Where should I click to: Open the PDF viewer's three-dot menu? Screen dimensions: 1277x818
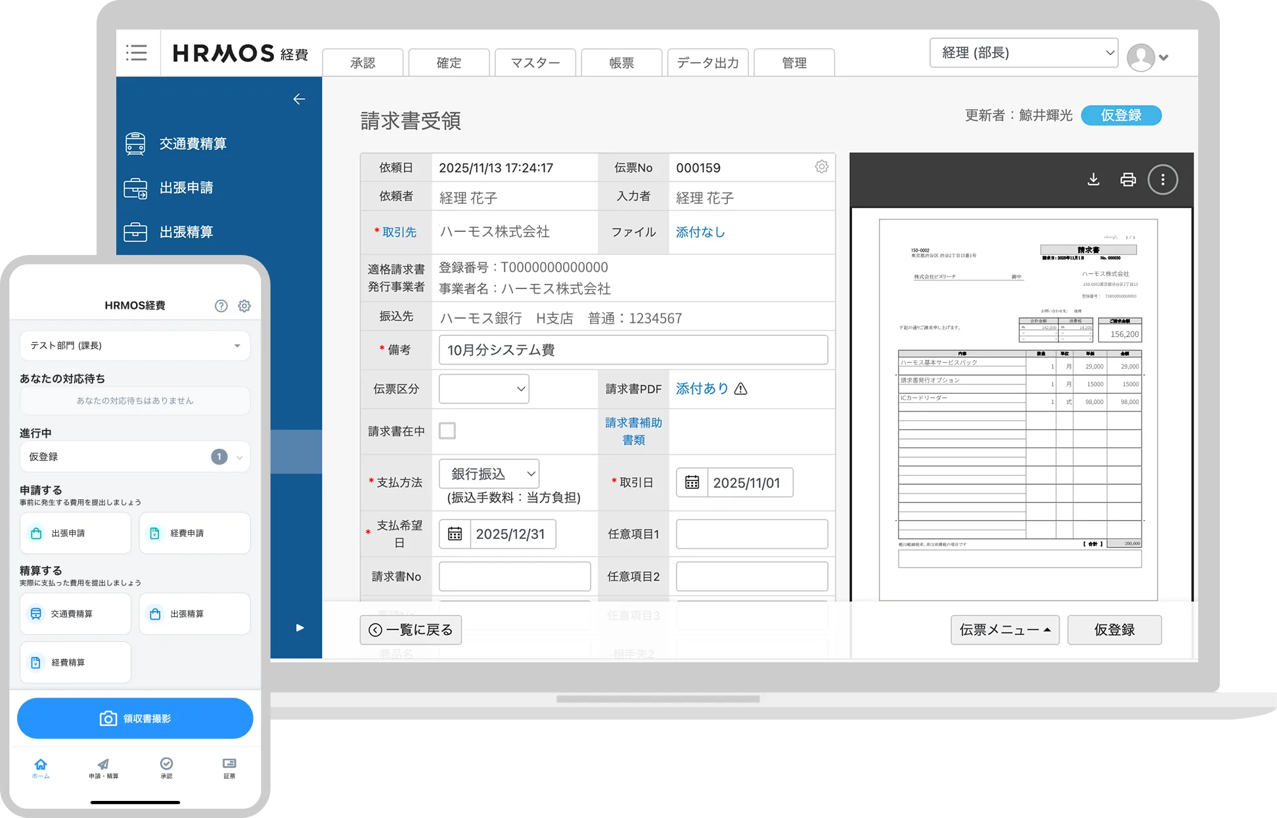click(x=1163, y=179)
